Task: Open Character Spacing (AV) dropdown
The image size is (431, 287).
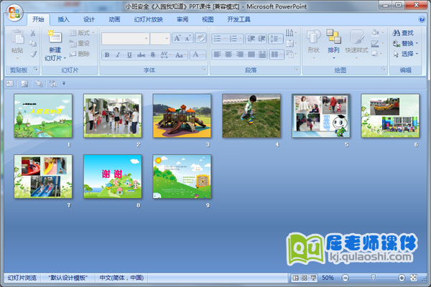Action: point(165,55)
